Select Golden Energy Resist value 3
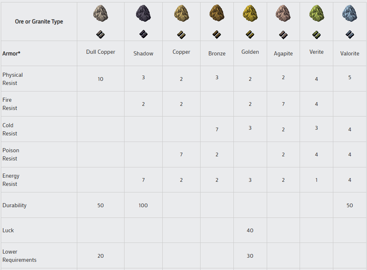Viewport: 367px width, 270px height. [x=250, y=180]
